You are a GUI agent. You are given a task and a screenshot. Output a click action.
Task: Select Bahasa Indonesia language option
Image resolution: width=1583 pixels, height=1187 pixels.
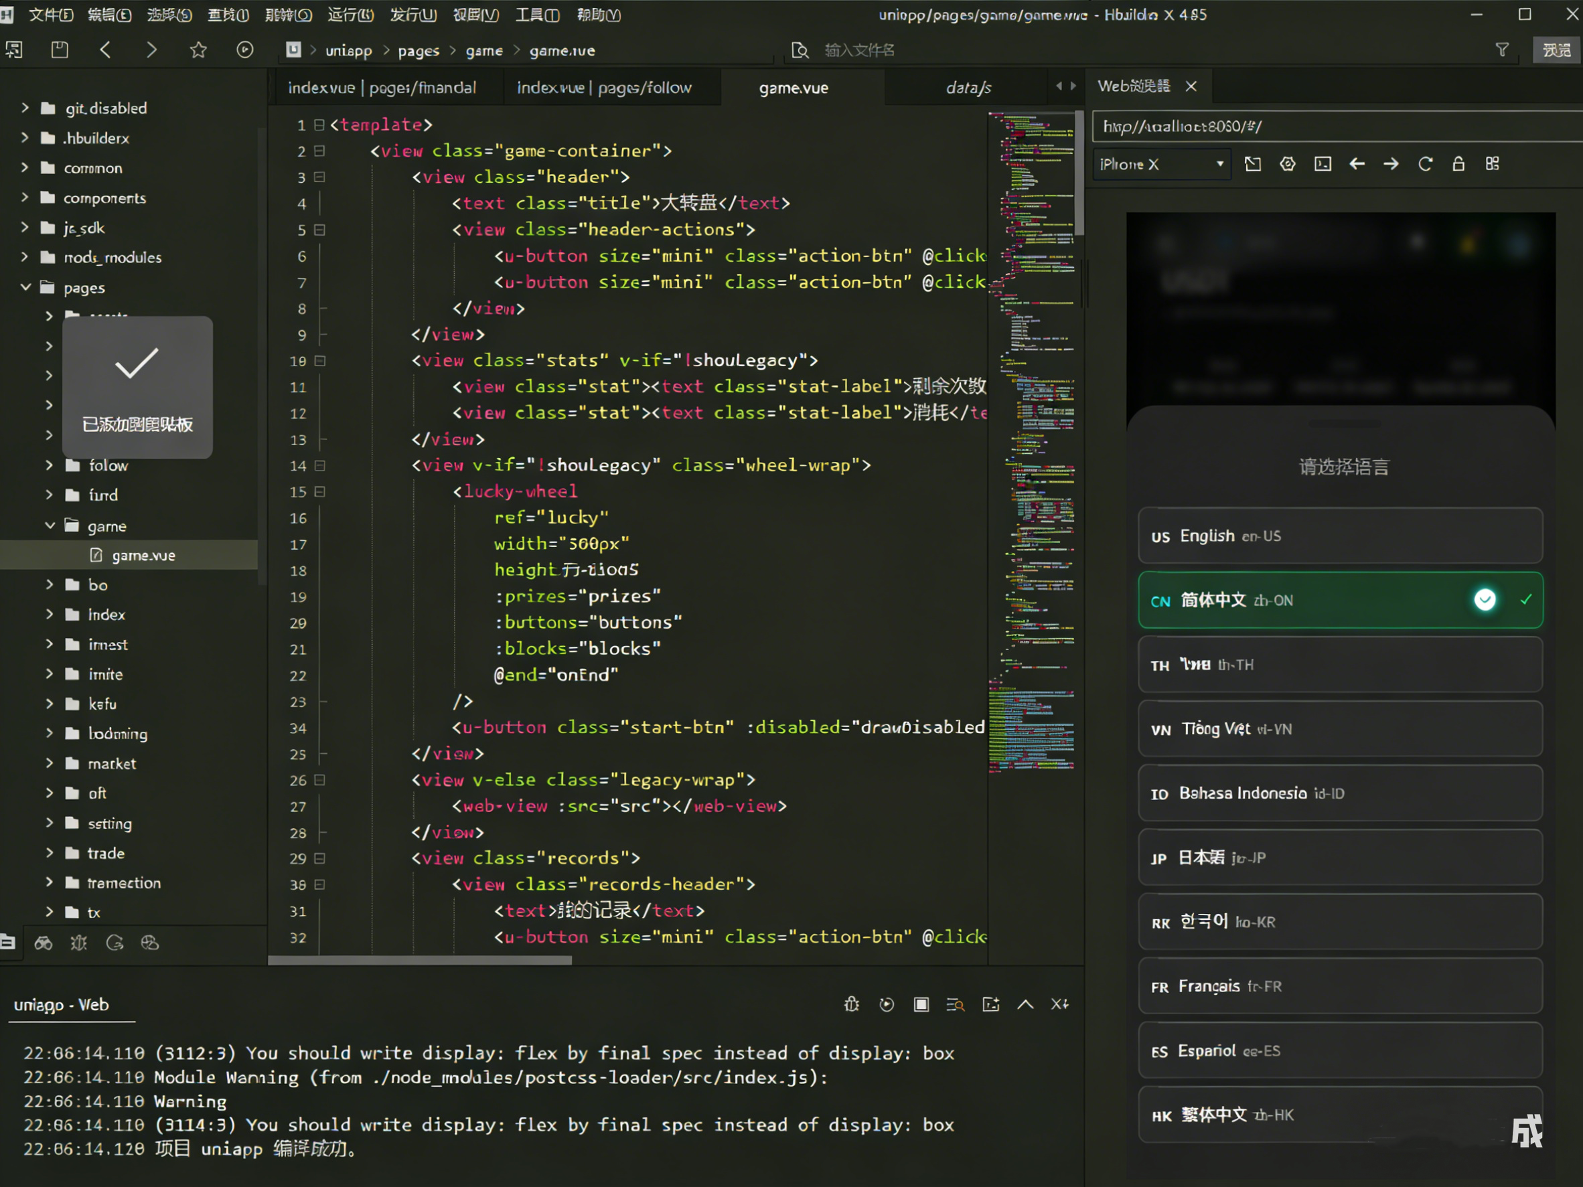[1340, 793]
